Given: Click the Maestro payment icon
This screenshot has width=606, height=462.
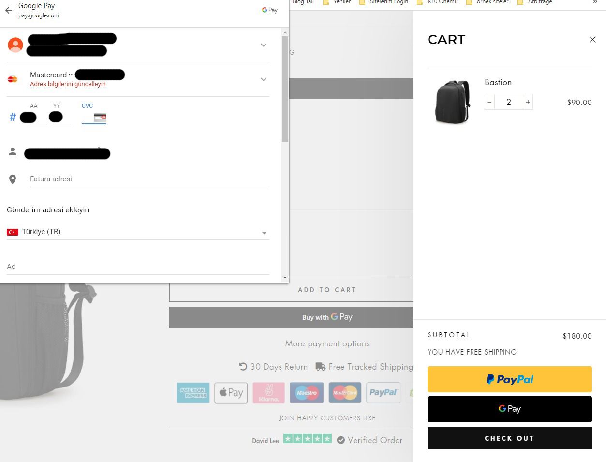Looking at the screenshot, I should coord(307,393).
